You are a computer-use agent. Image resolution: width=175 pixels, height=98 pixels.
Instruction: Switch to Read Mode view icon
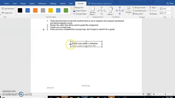[144, 94]
